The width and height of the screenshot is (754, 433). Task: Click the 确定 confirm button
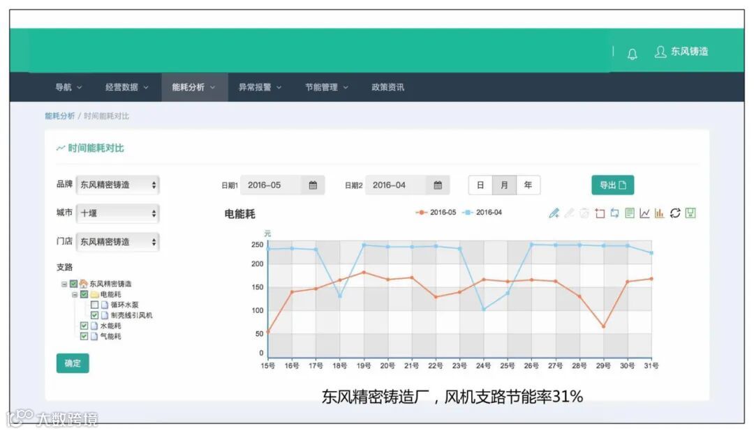[x=73, y=363]
